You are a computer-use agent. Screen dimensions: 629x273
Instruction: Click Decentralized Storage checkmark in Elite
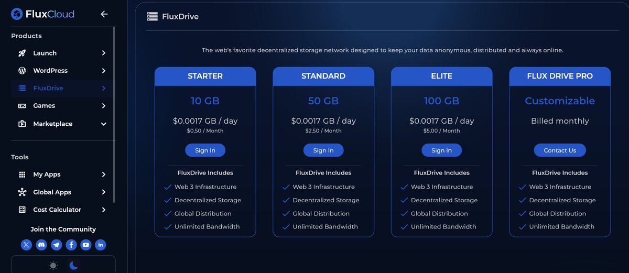pos(404,200)
